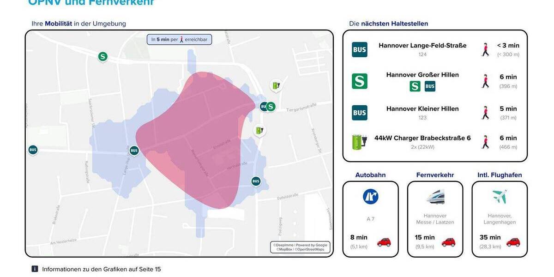This screenshot has height=277, width=554.
Task: Click the Autobahn A 7 road icon
Action: [x=370, y=197]
